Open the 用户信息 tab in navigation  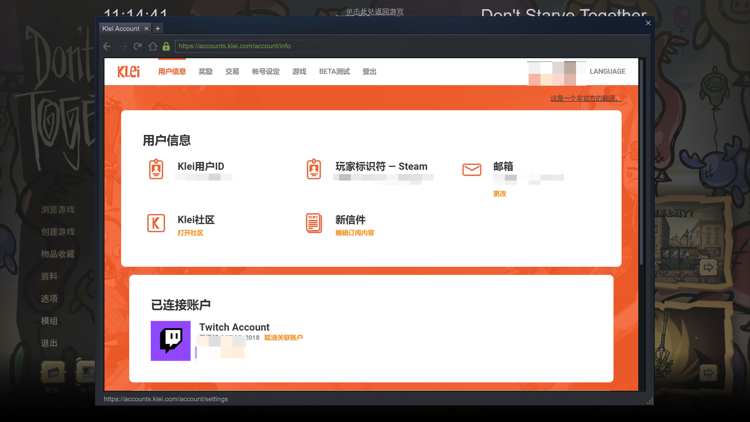pos(172,72)
